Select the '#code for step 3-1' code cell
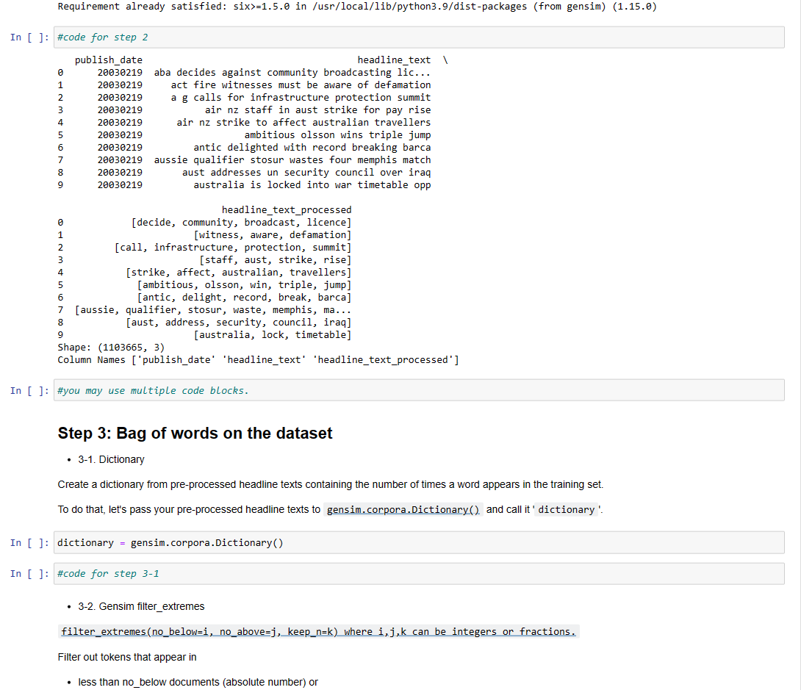The width and height of the screenshot is (801, 690). 419,574
